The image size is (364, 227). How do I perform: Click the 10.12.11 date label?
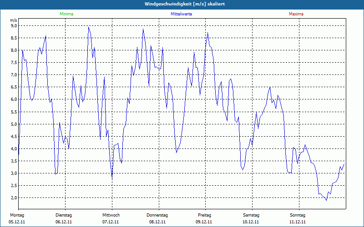point(251,222)
